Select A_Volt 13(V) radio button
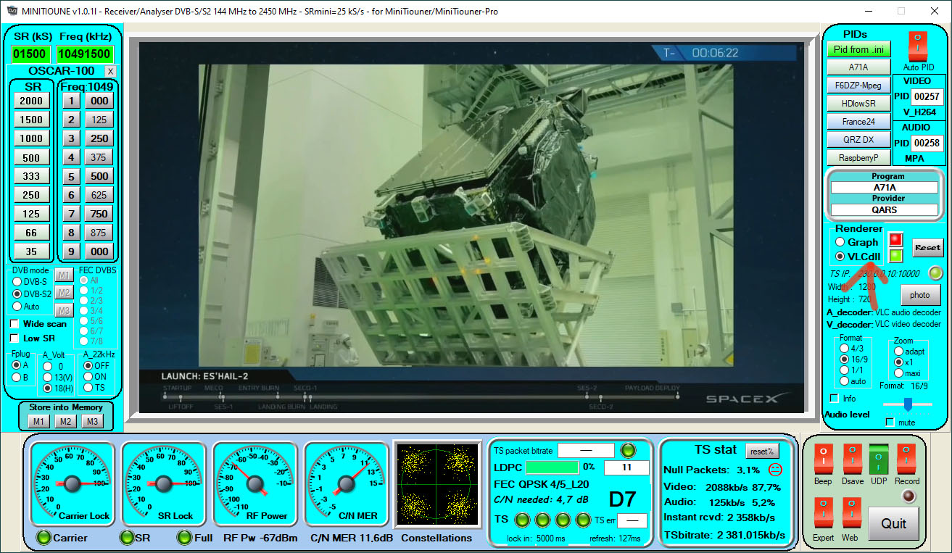 pos(48,377)
